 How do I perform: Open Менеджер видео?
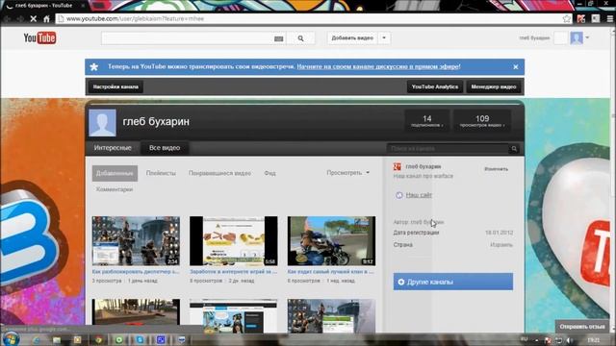(x=494, y=86)
